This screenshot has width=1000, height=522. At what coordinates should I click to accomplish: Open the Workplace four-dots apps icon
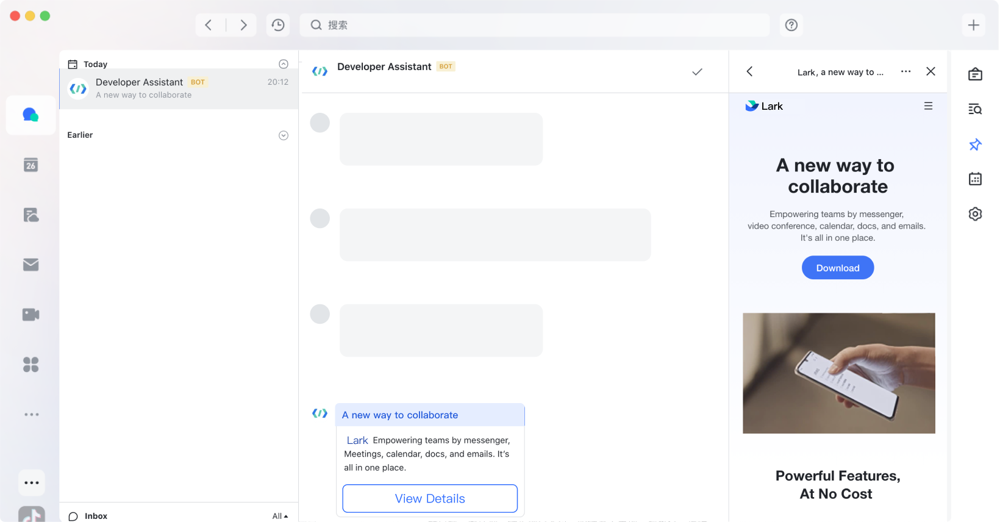(30, 365)
